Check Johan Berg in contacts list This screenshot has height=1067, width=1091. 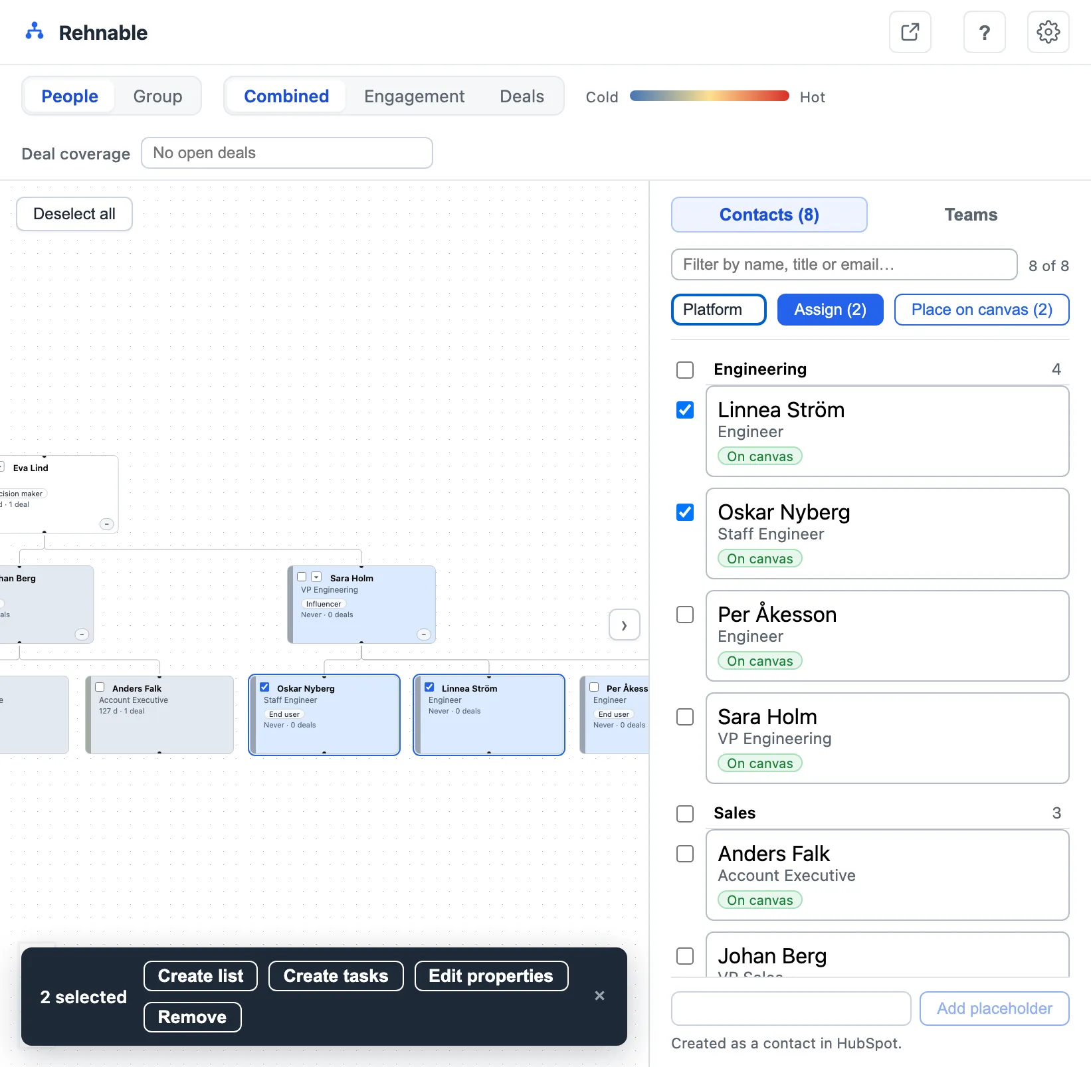tap(685, 956)
